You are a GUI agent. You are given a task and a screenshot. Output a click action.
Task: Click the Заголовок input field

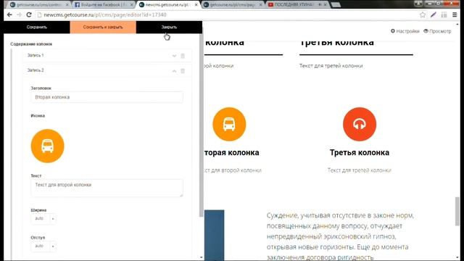(x=107, y=97)
